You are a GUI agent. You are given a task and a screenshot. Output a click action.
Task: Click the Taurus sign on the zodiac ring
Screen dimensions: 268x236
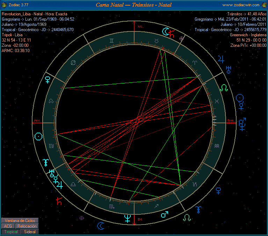tap(157, 40)
